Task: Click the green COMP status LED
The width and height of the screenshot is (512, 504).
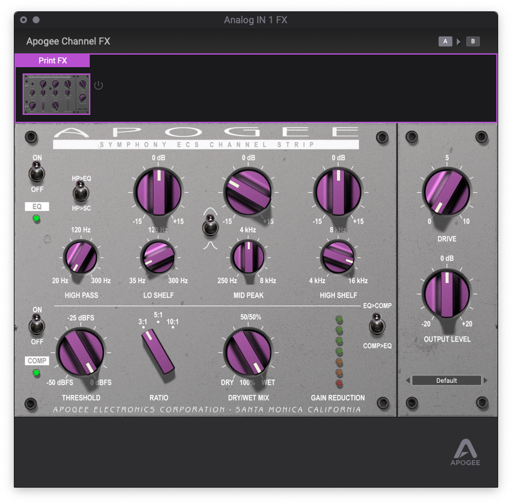Action: pos(36,372)
